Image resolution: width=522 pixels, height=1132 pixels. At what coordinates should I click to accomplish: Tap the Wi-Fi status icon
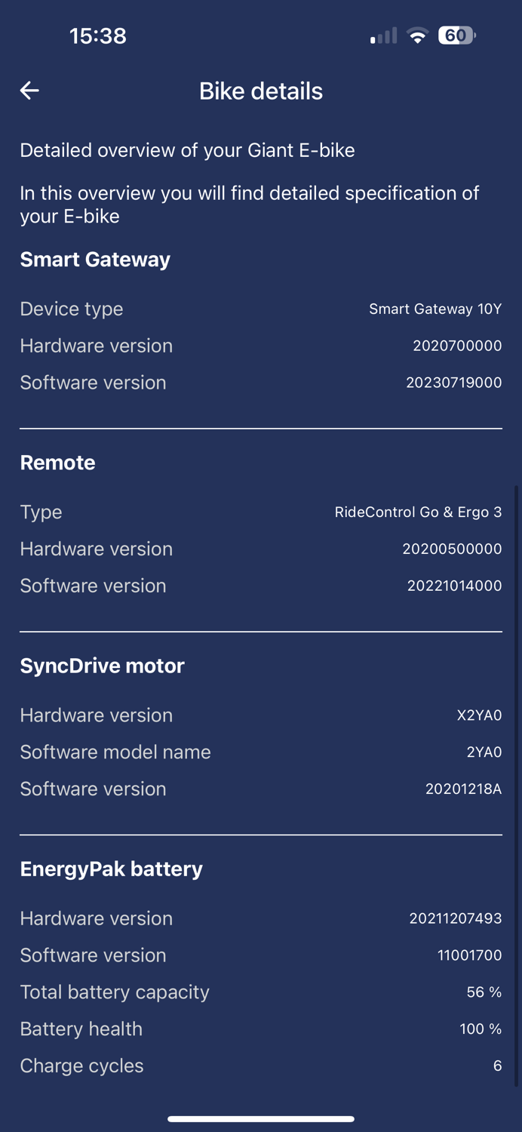click(x=417, y=35)
